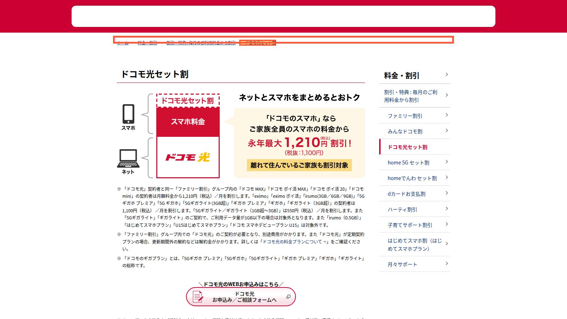The width and height of the screenshot is (567, 319).
Task: Go to homeでんわ セット割 in sidebar
Action: pyautogui.click(x=415, y=178)
